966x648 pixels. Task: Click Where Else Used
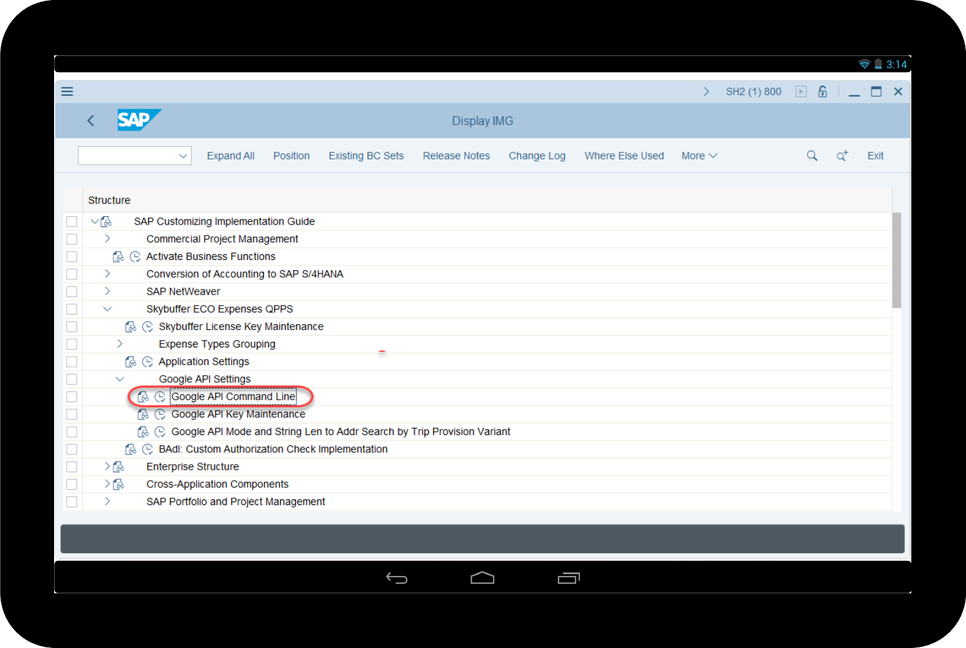pos(624,156)
